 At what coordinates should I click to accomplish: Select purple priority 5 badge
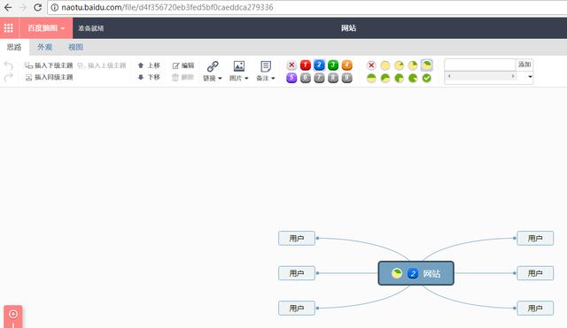pyautogui.click(x=291, y=78)
